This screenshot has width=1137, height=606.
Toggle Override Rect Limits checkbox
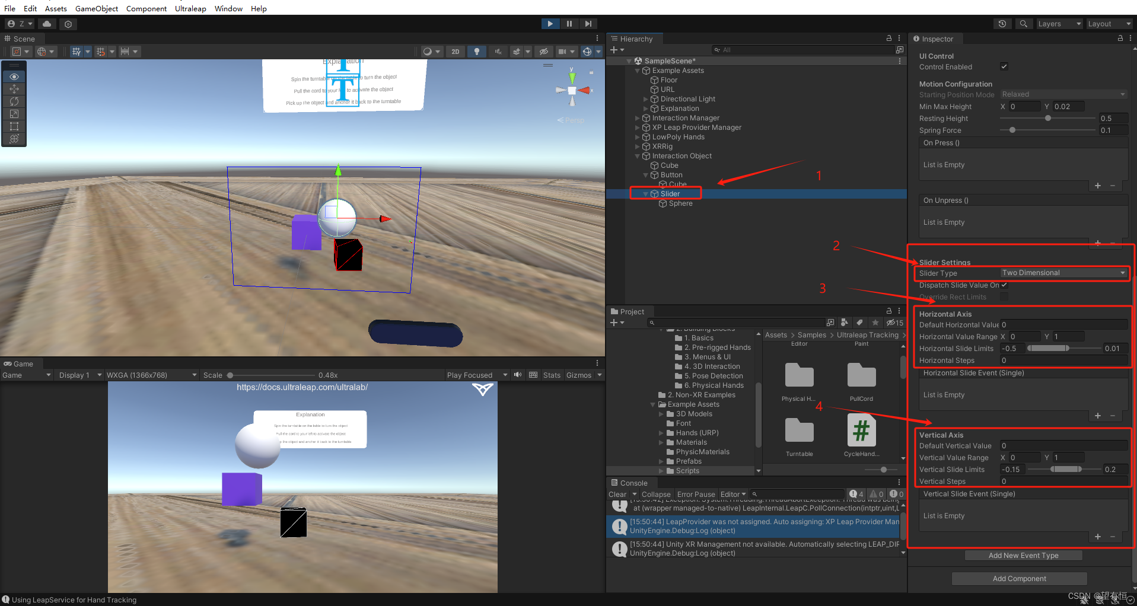1004,297
